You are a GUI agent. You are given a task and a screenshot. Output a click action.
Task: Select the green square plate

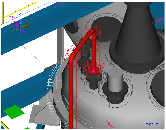tap(14, 112)
